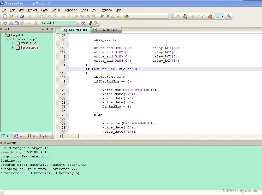
Task: Select STARTUP.A51 in the project tree
Action: [x=29, y=43]
